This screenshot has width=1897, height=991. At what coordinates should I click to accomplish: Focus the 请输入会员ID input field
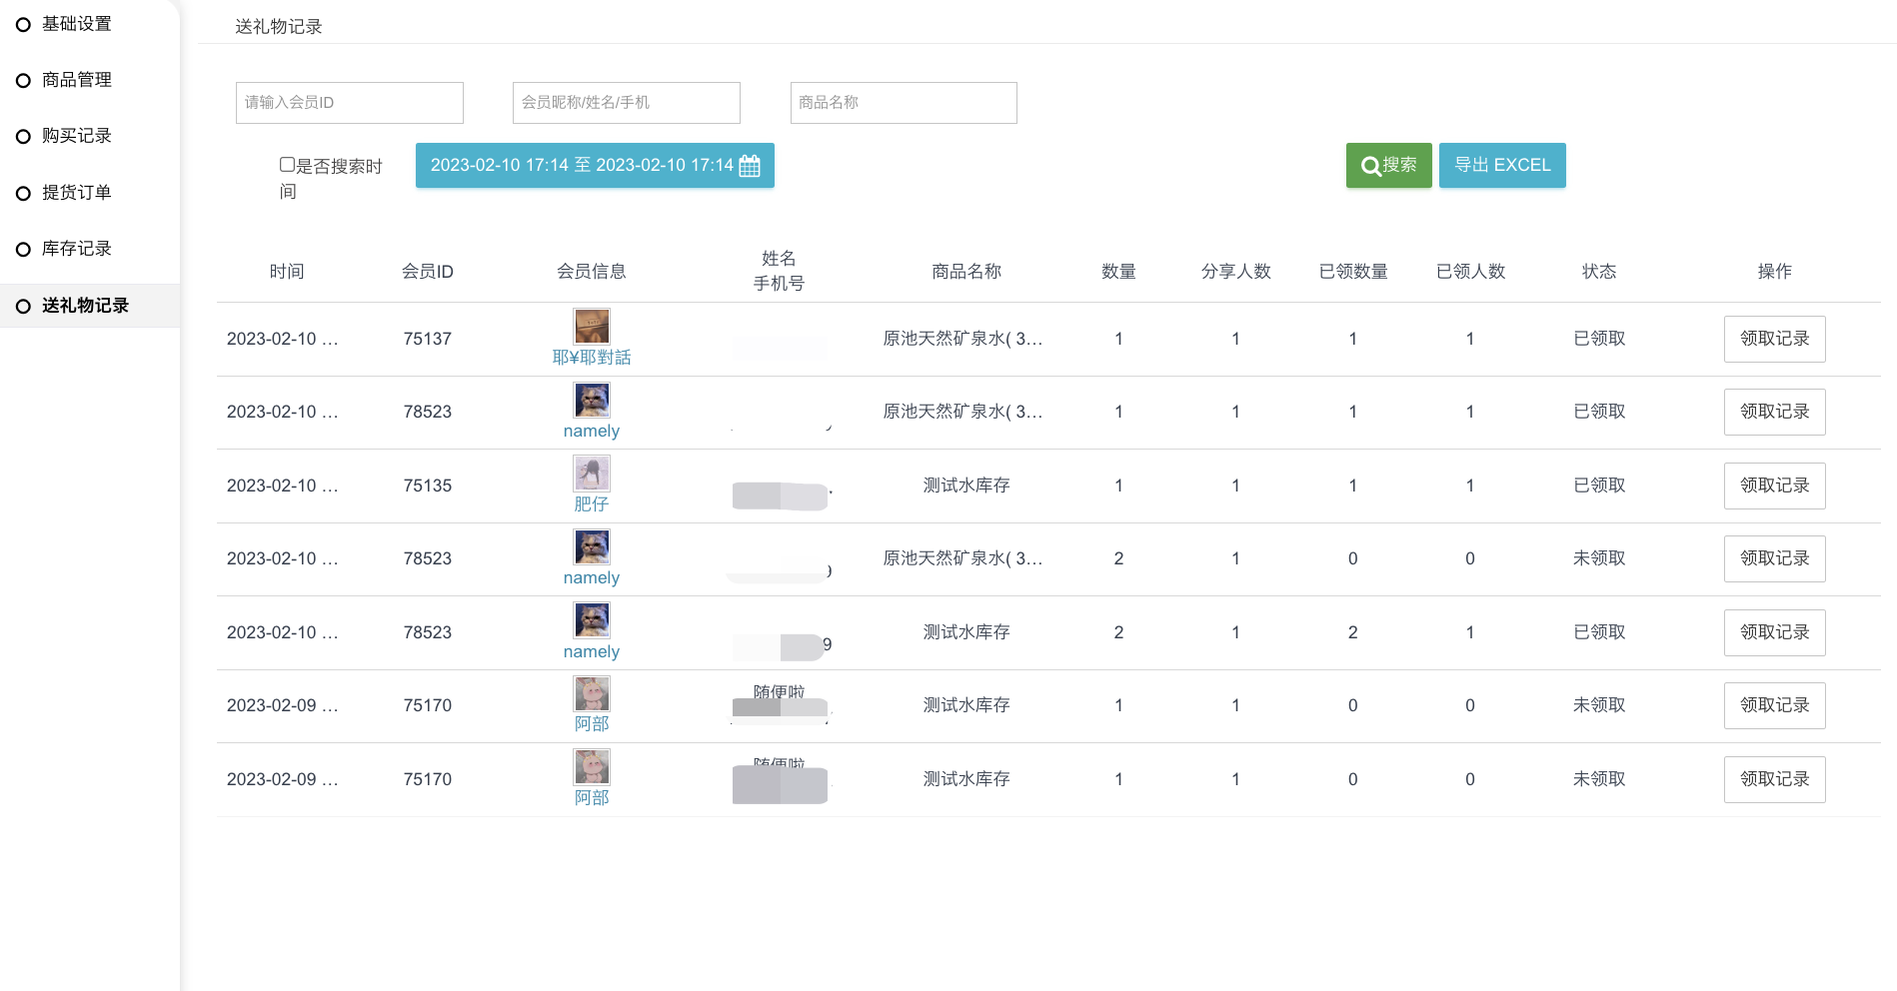(349, 103)
